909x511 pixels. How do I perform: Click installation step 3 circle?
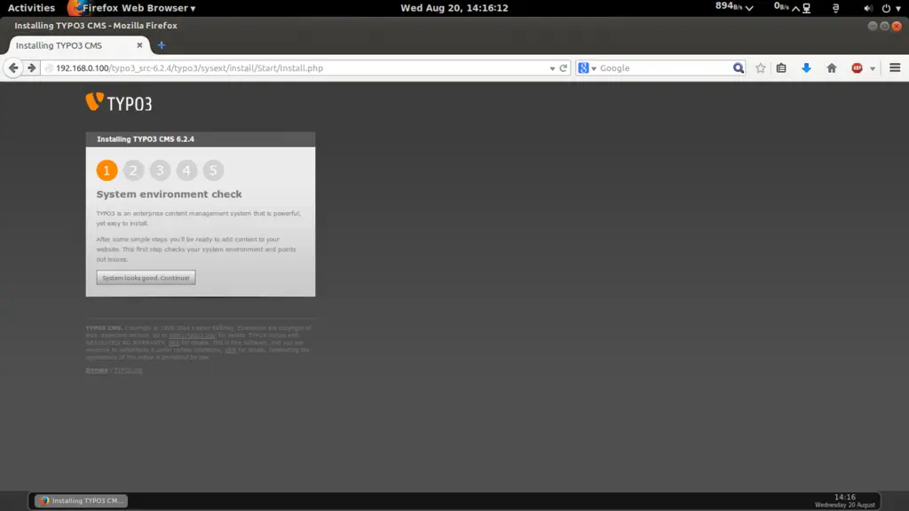click(160, 170)
